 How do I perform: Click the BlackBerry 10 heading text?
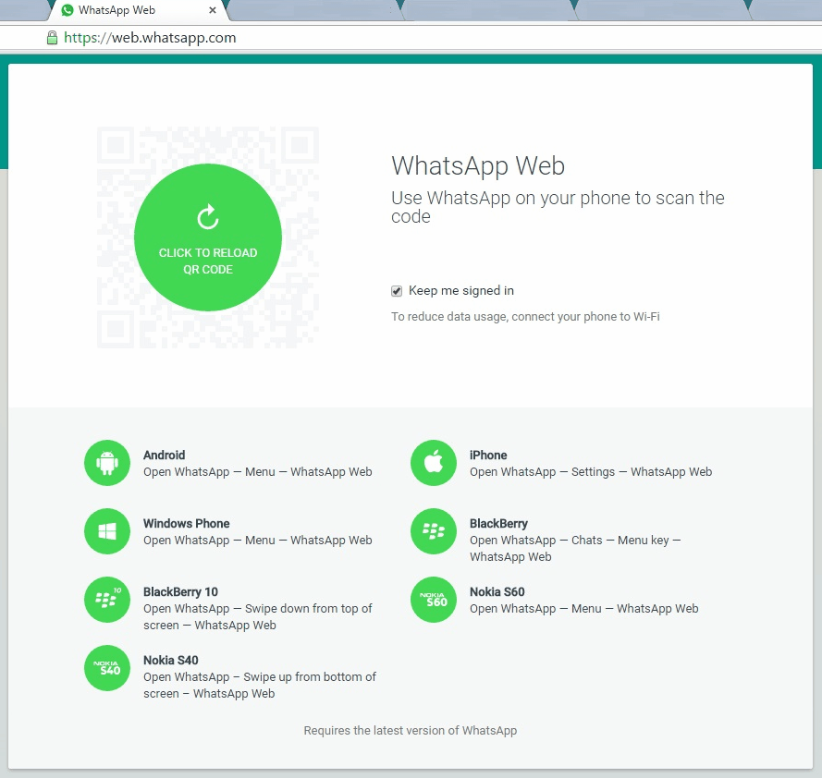tap(181, 592)
